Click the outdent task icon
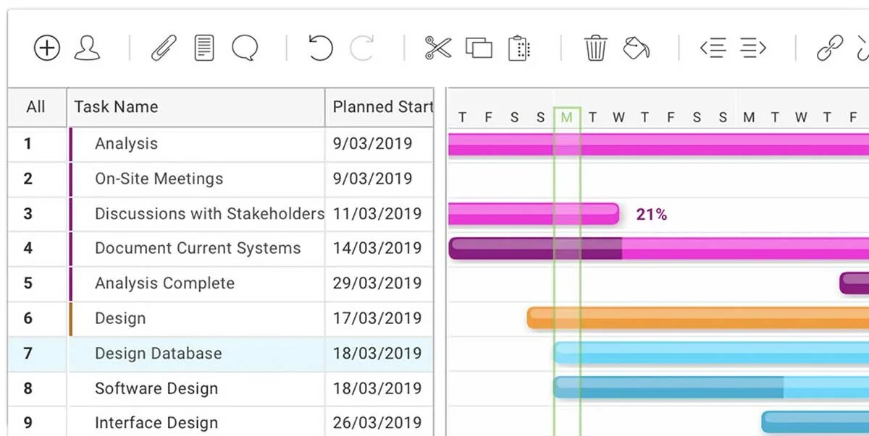 [713, 48]
